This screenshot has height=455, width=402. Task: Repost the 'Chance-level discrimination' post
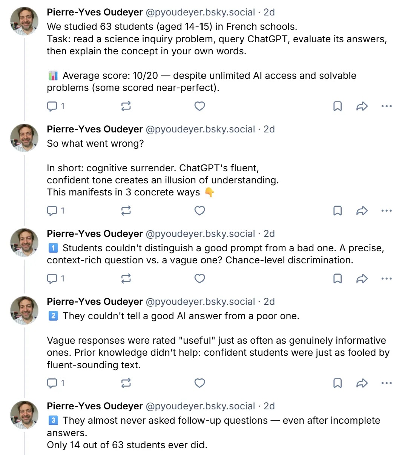pos(126,278)
